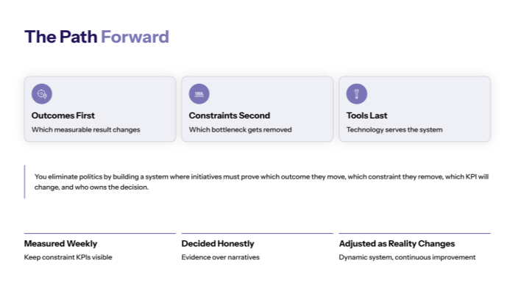Click the divider line above Decided Honestly
This screenshot has width=515, height=294.
[257, 233]
